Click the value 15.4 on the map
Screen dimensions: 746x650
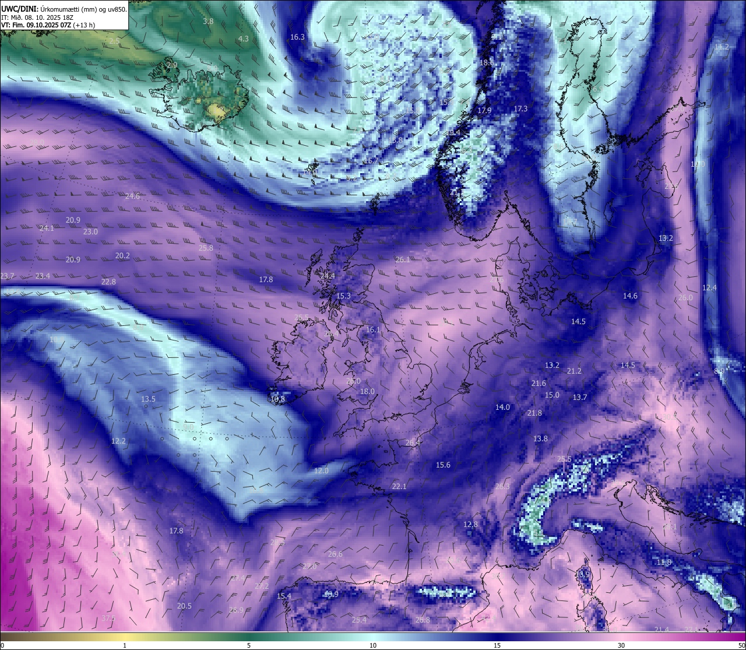284,596
